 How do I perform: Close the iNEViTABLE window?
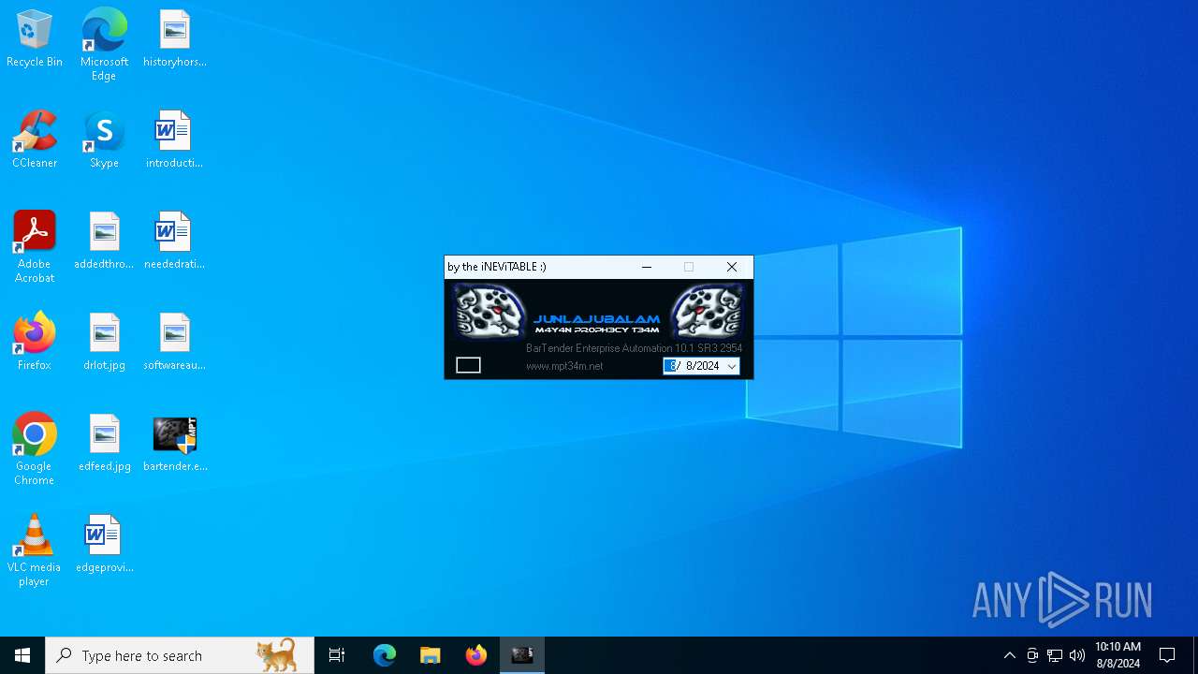[732, 267]
